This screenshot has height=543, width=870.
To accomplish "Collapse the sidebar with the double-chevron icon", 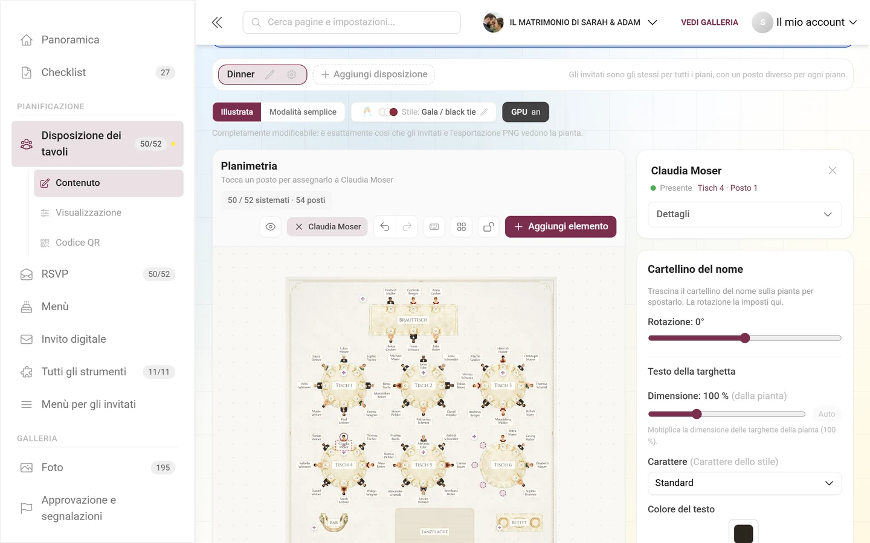I will coord(217,22).
